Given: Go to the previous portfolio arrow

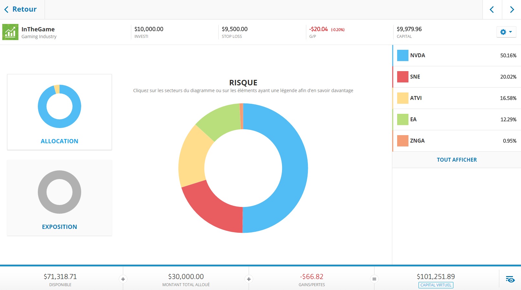Looking at the screenshot, I should (492, 9).
